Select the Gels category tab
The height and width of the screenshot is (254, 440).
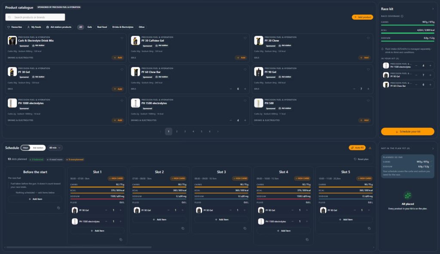pos(89,27)
